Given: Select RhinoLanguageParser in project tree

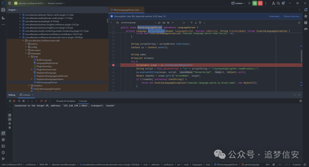Looking at the screenshot, I should (x=47, y=82).
